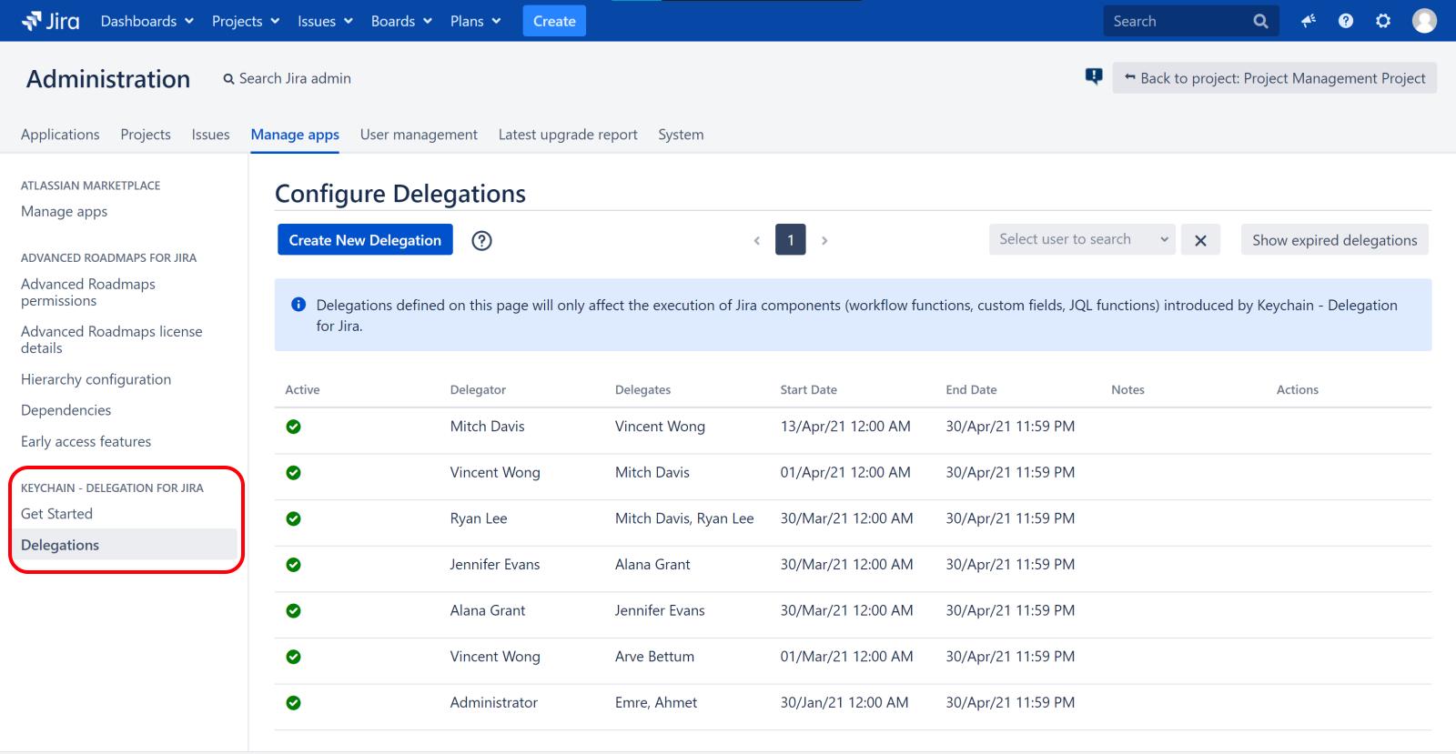
Task: Click Create New Delegation button
Action: pos(365,240)
